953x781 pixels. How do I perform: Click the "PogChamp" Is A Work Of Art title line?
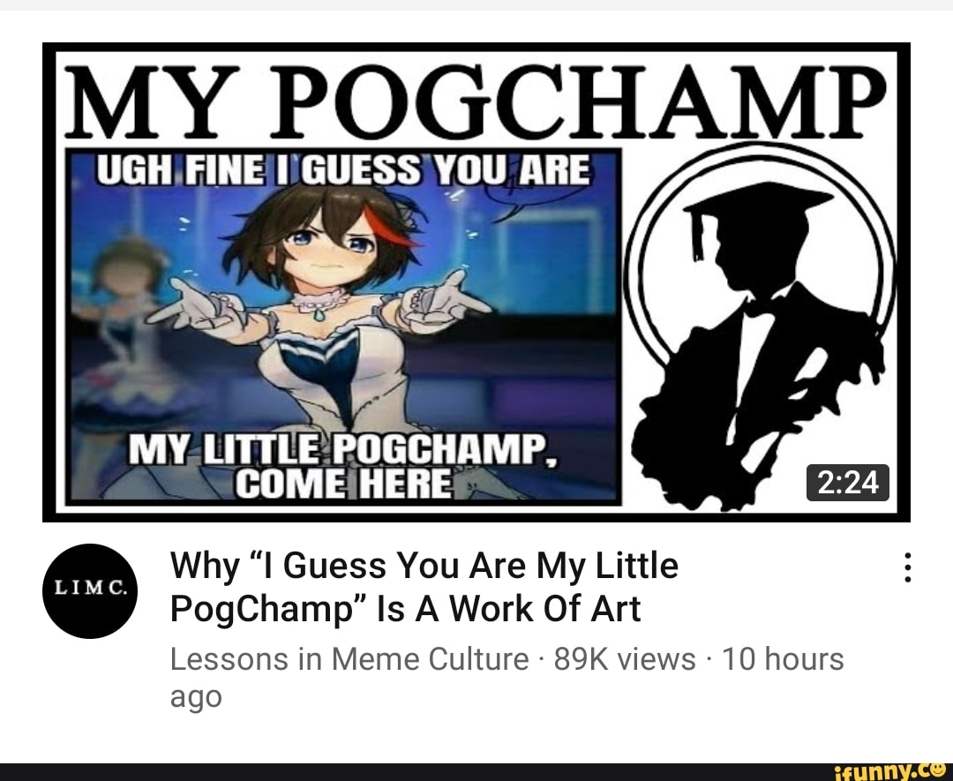(x=405, y=609)
